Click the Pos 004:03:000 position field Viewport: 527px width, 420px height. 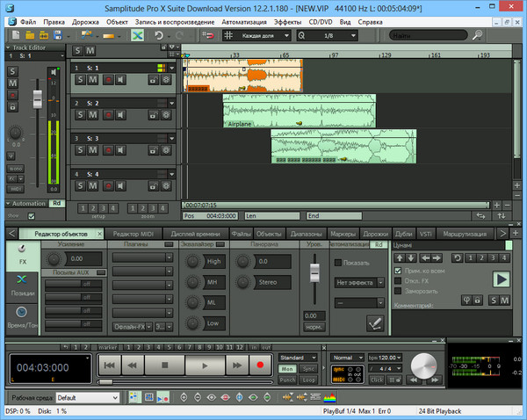pyautogui.click(x=211, y=216)
